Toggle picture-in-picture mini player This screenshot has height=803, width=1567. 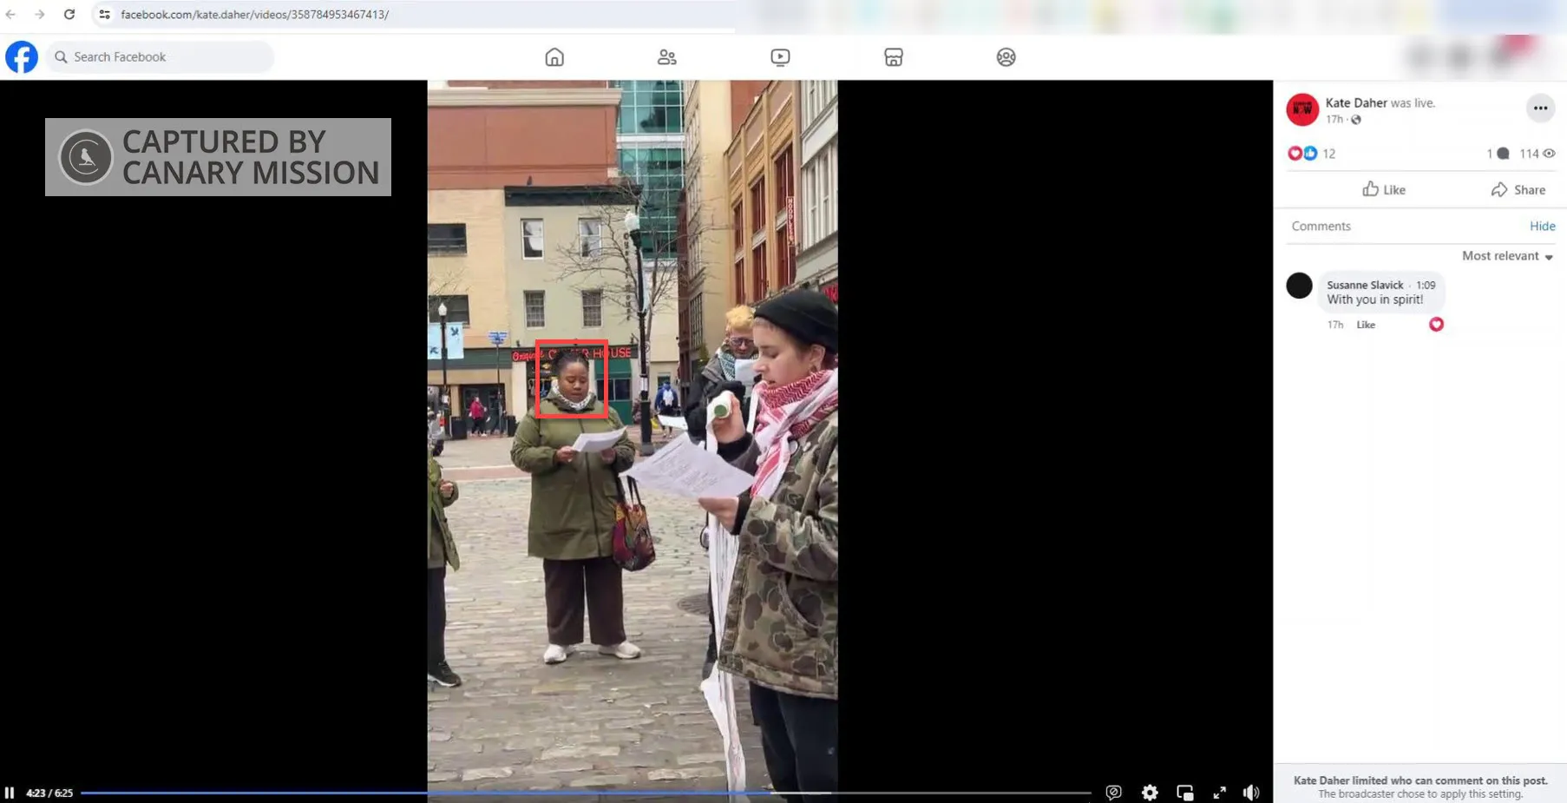click(1184, 793)
